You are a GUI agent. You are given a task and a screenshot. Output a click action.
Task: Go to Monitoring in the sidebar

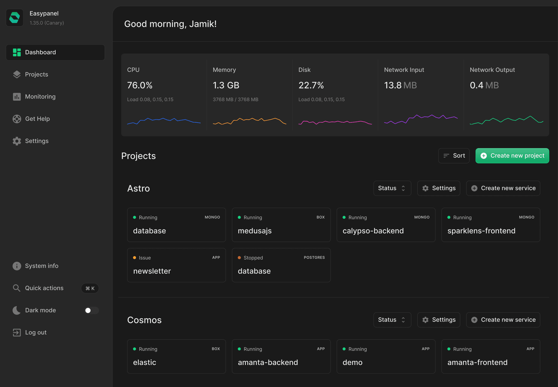tap(40, 97)
